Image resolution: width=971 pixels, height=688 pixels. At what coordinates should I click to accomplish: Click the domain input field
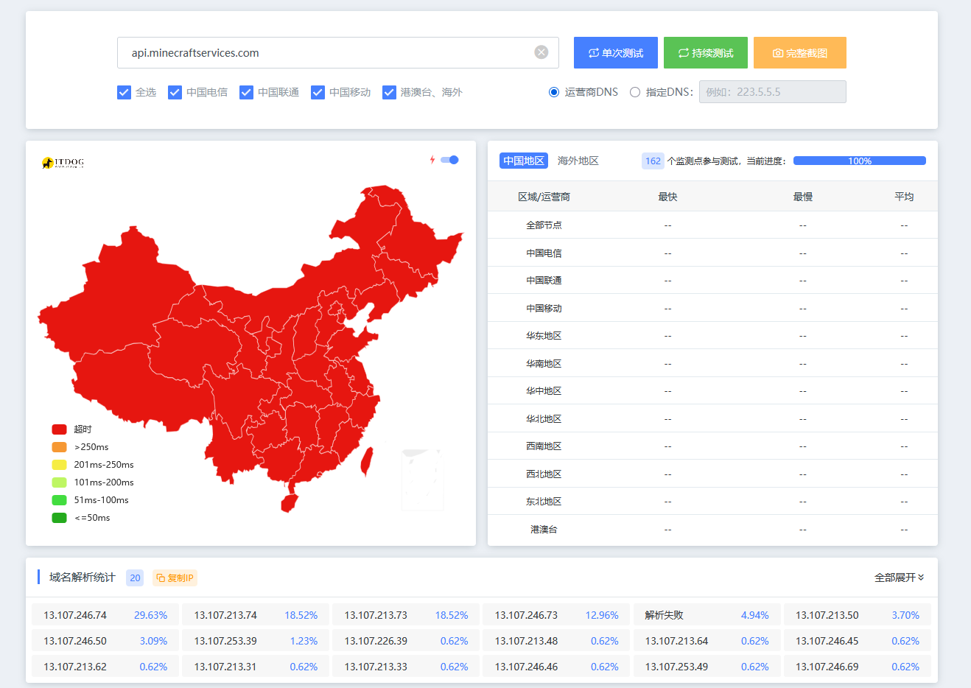(x=324, y=53)
